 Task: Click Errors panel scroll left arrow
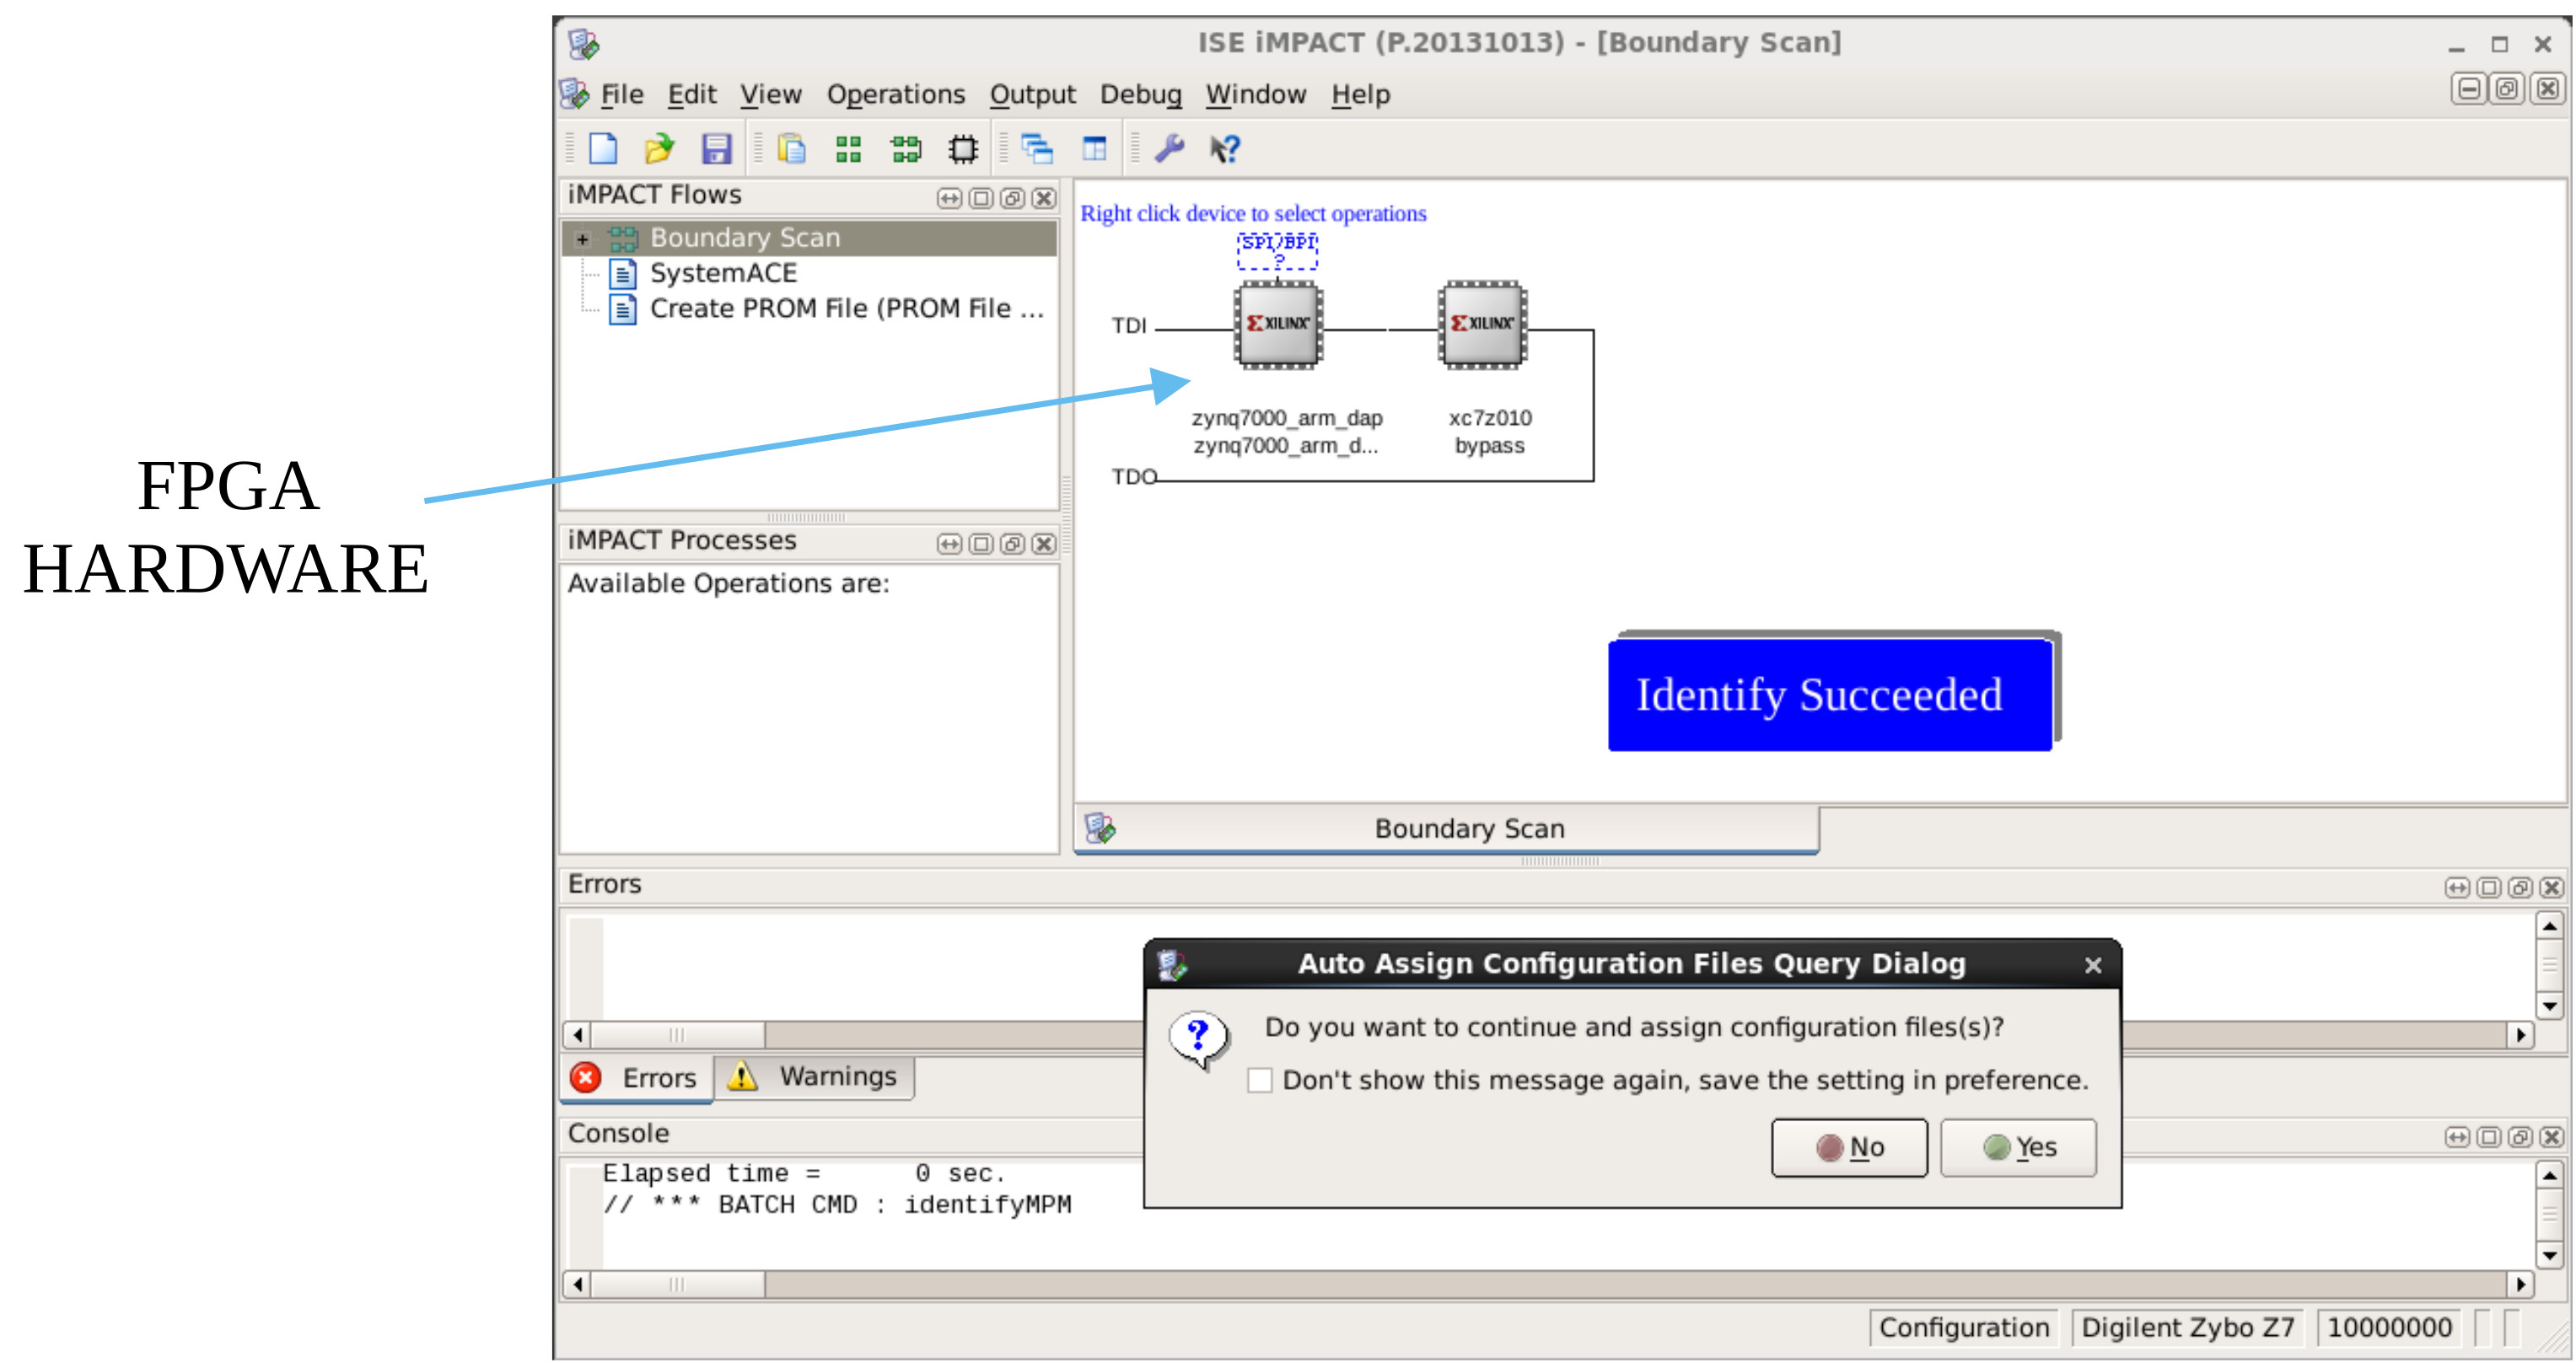click(x=577, y=1034)
